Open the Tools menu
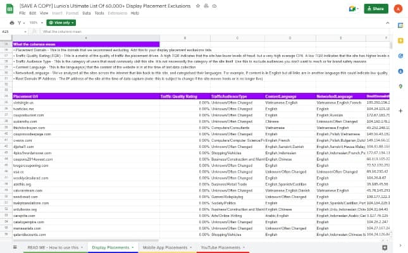The height and width of the screenshot is (253, 408). tap(99, 13)
